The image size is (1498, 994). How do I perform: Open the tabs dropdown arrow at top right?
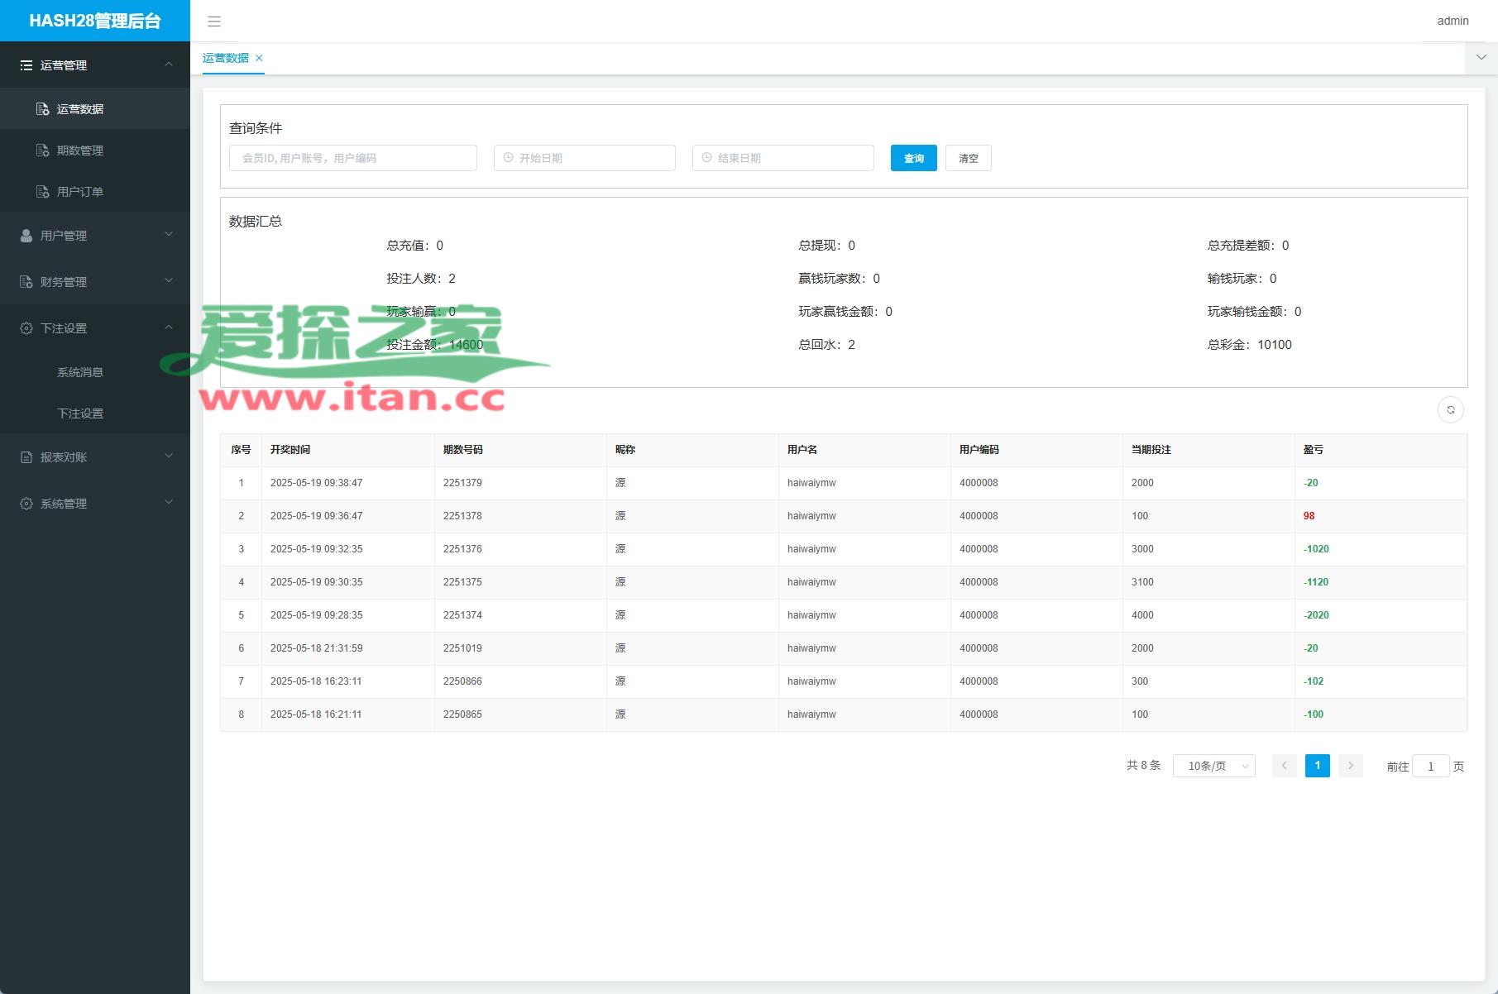1481,58
